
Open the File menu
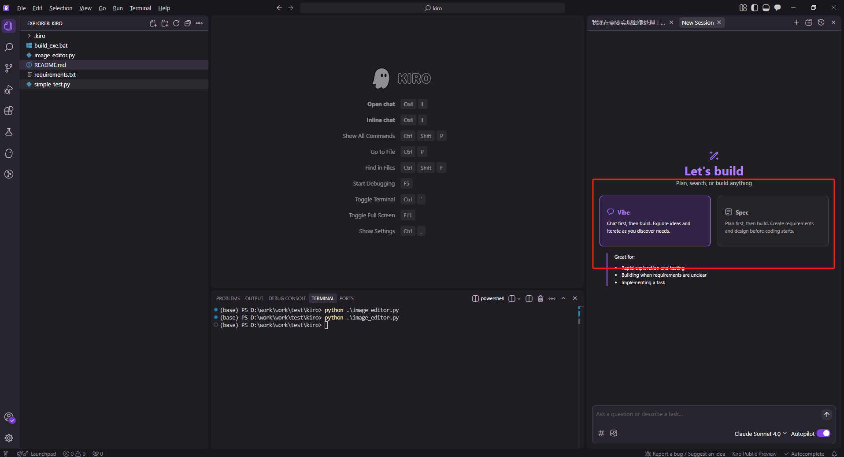click(x=21, y=8)
